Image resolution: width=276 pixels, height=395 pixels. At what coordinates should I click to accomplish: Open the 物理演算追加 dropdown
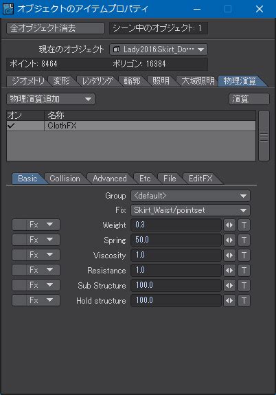51,99
